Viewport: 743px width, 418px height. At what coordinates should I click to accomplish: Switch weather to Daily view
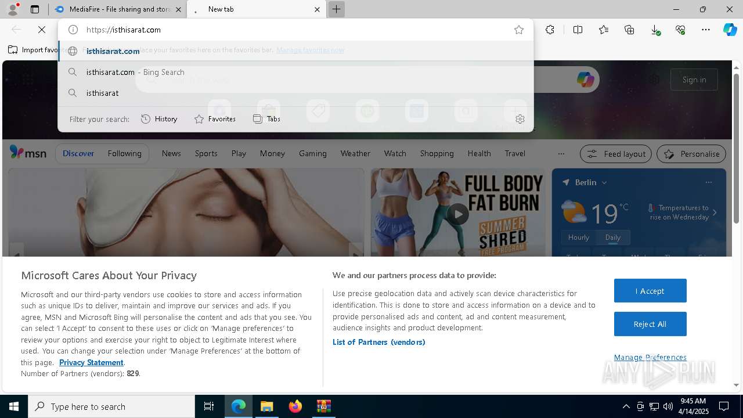pyautogui.click(x=613, y=237)
